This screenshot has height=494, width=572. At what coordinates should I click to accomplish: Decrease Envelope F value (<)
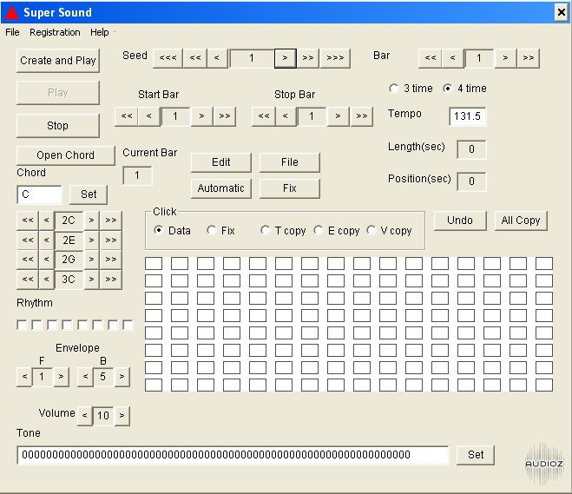(x=24, y=377)
